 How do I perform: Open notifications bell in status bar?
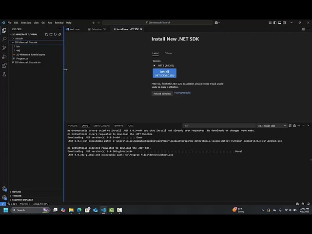coord(308,204)
